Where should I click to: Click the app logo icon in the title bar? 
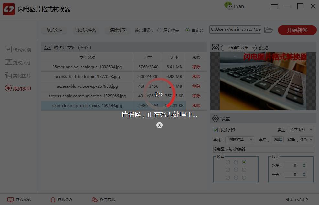coord(8,9)
